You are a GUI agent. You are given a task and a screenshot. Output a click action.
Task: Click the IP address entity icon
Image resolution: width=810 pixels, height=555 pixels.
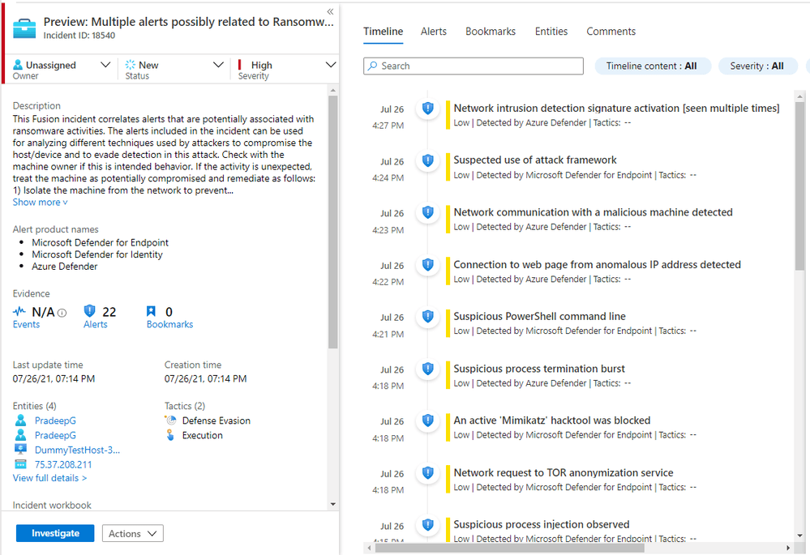(20, 464)
